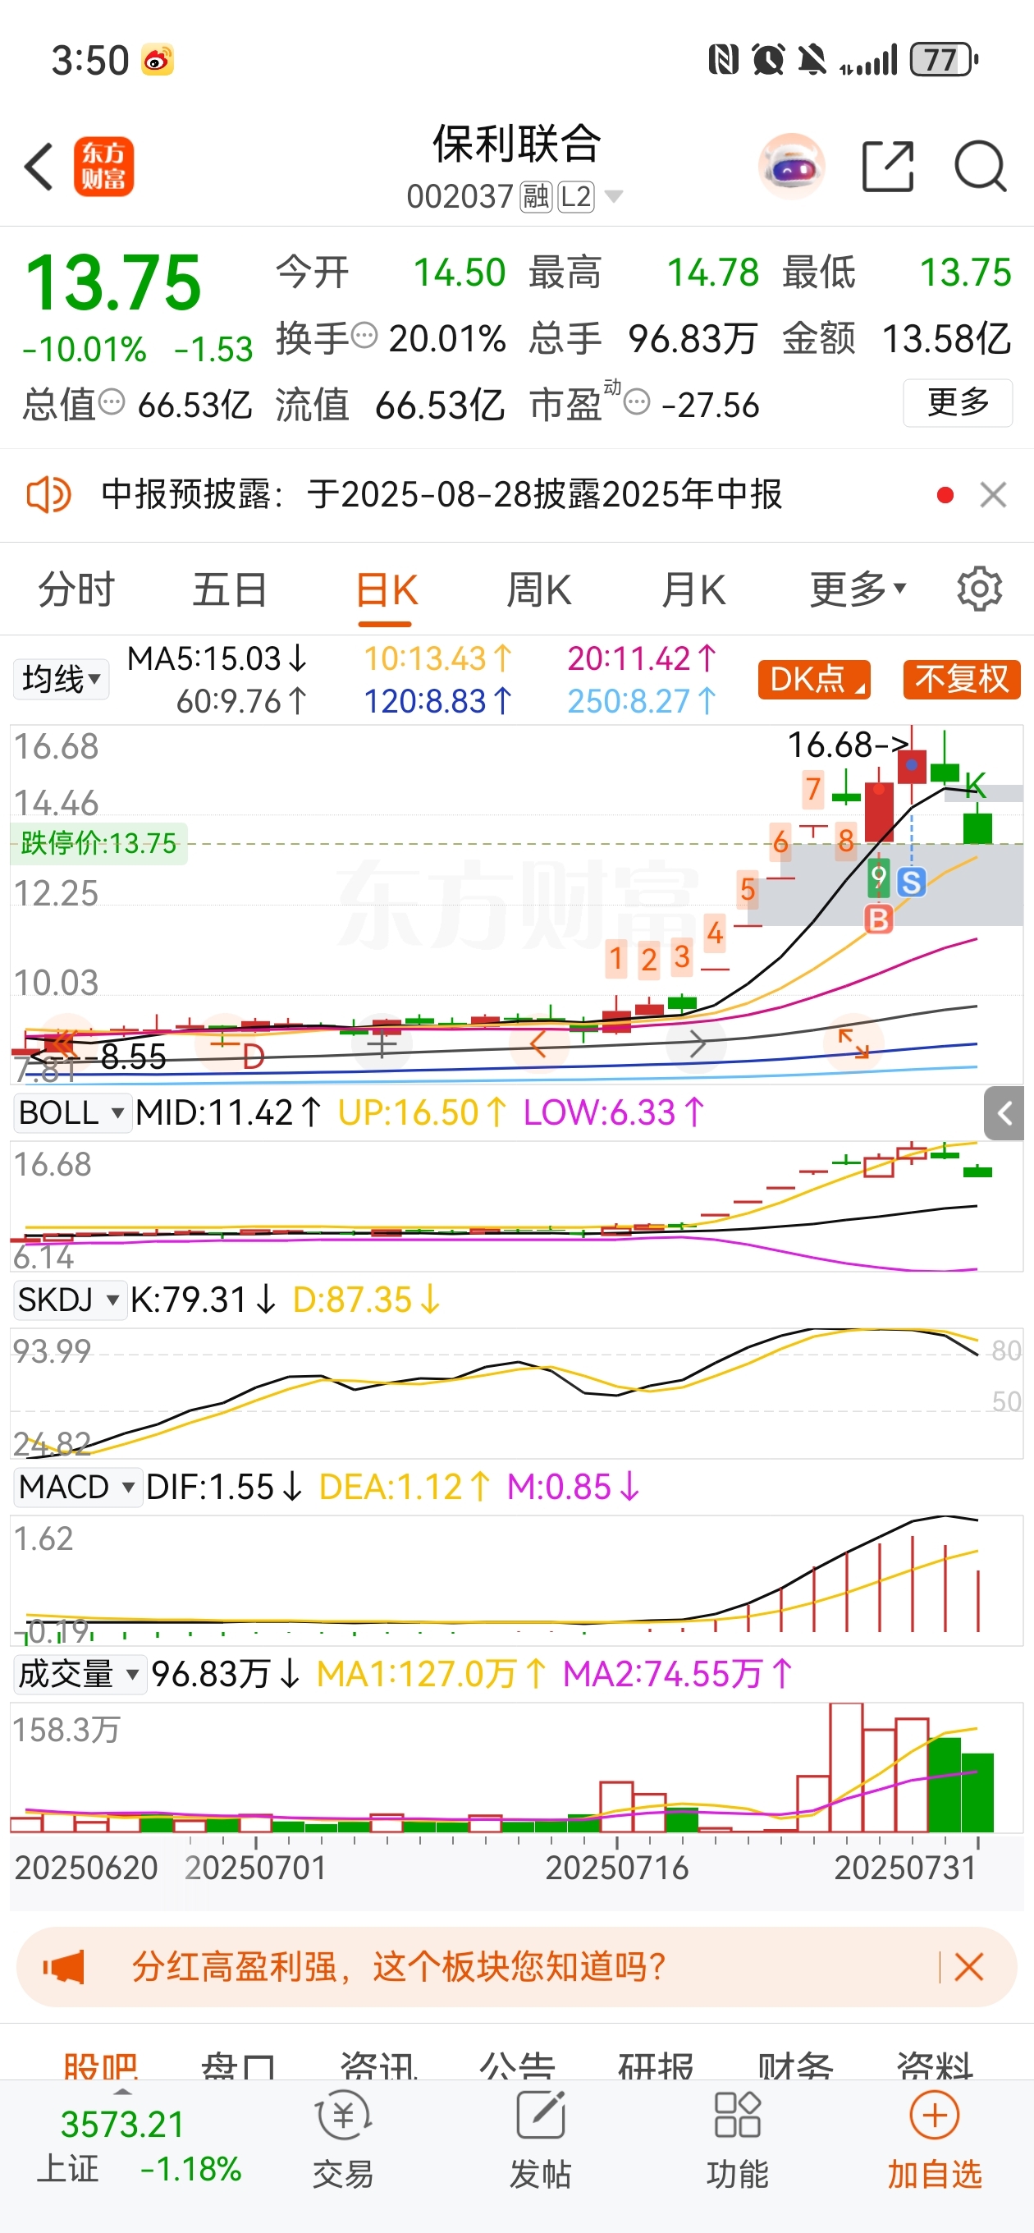Go back with the left arrow

pos(39,167)
